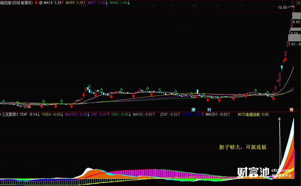301x186 pixels.
Task: Click the MA77: 3.36 indicator label
Action: pyautogui.click(x=96, y=3)
